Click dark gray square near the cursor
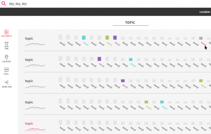This screenshot has width=211, height=134. pos(201,38)
